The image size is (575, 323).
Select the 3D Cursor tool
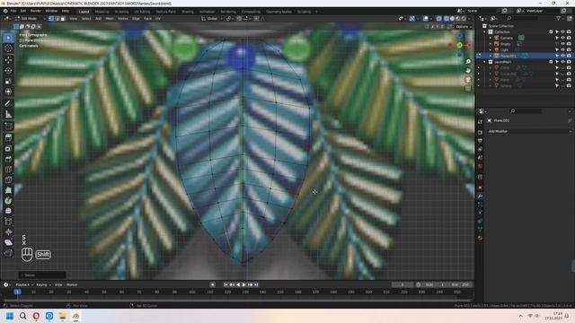click(x=8, y=48)
